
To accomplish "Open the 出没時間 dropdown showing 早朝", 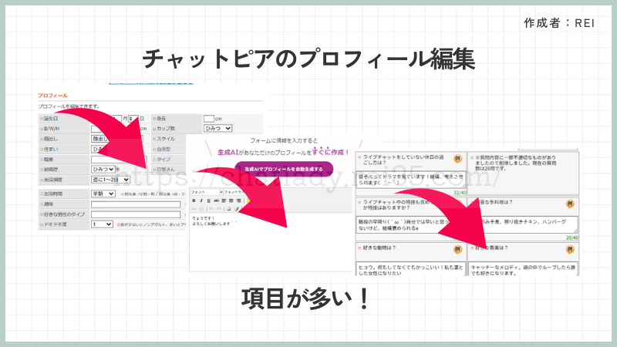I will pyautogui.click(x=103, y=194).
